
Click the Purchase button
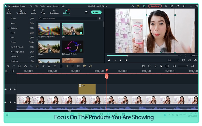click(x=155, y=6)
